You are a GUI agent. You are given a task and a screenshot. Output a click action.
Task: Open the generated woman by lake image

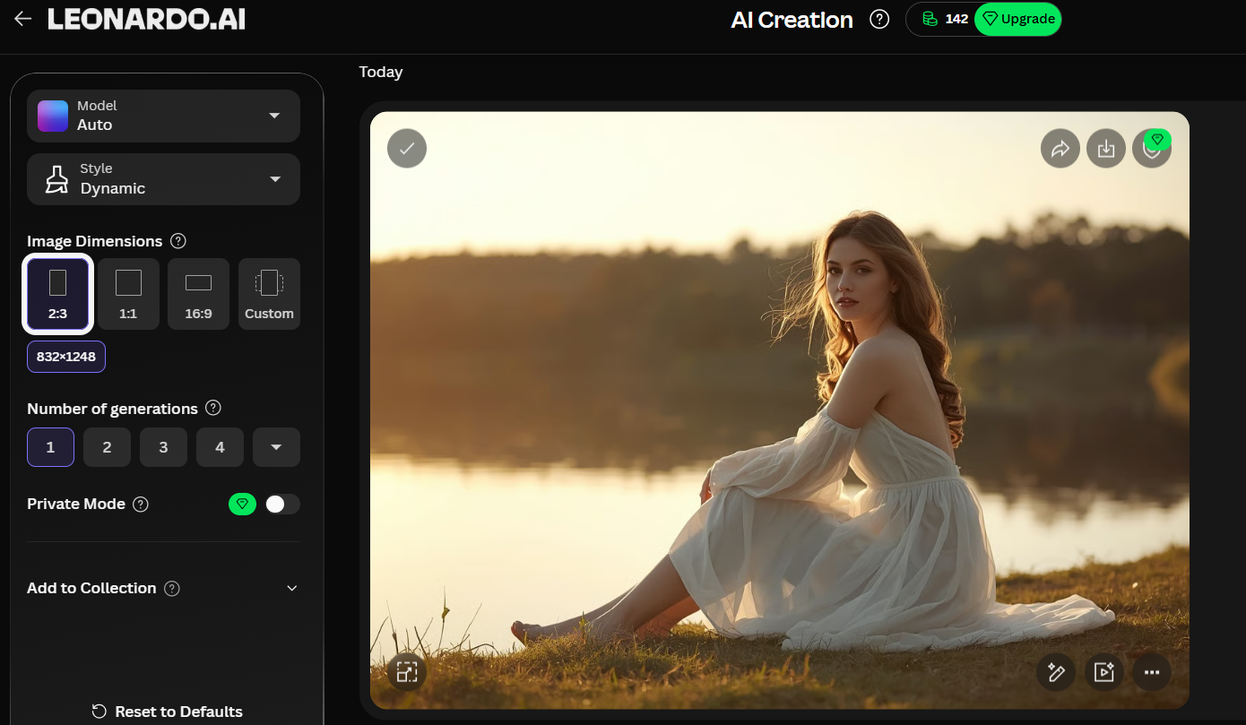pos(780,410)
